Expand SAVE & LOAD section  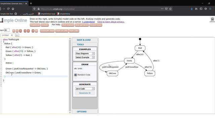pos(85,40)
